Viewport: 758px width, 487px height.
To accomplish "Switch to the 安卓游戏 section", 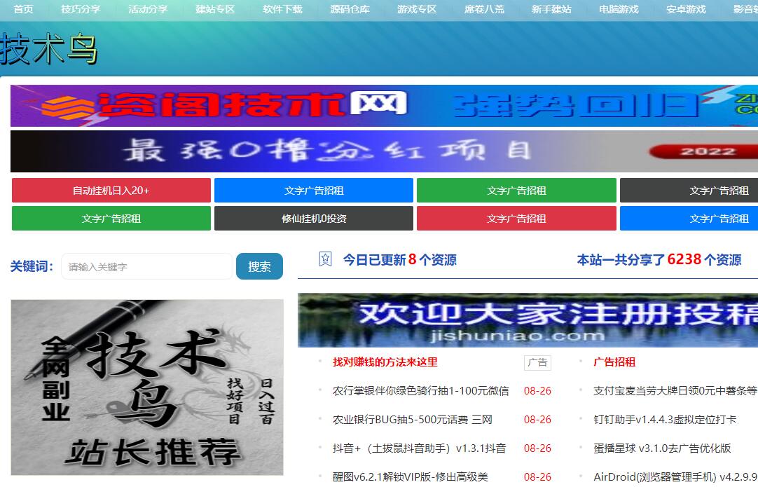I will tap(686, 9).
